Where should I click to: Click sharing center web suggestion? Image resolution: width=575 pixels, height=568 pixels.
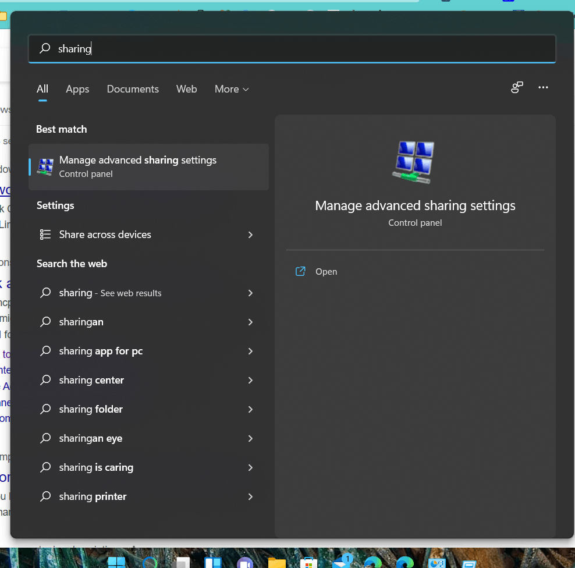(91, 380)
